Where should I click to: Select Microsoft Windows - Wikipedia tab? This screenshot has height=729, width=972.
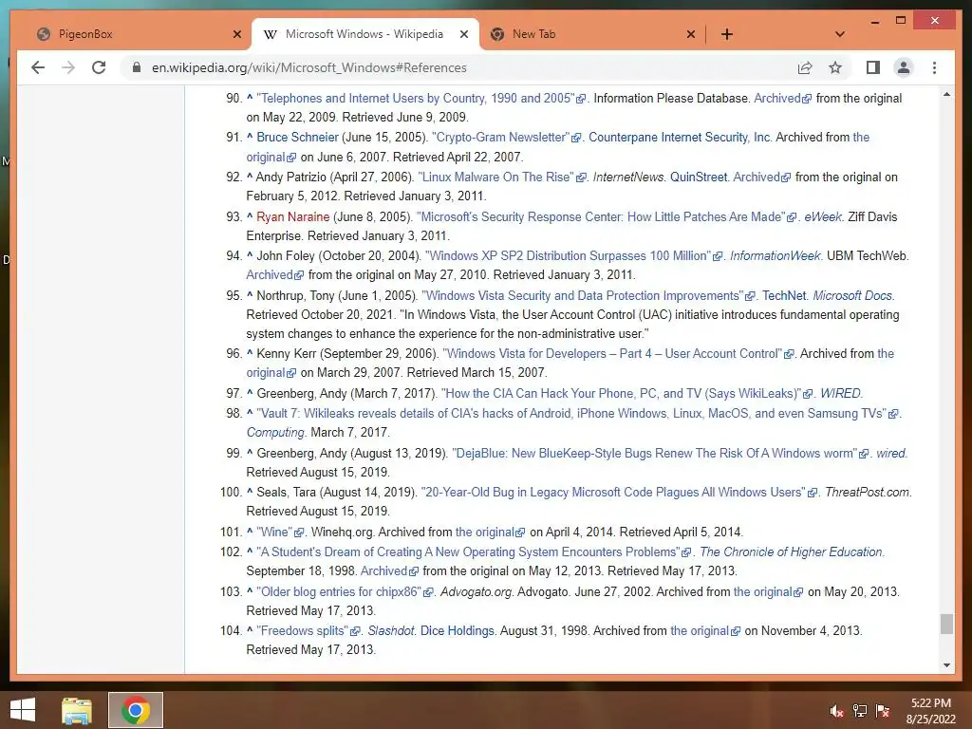click(364, 34)
